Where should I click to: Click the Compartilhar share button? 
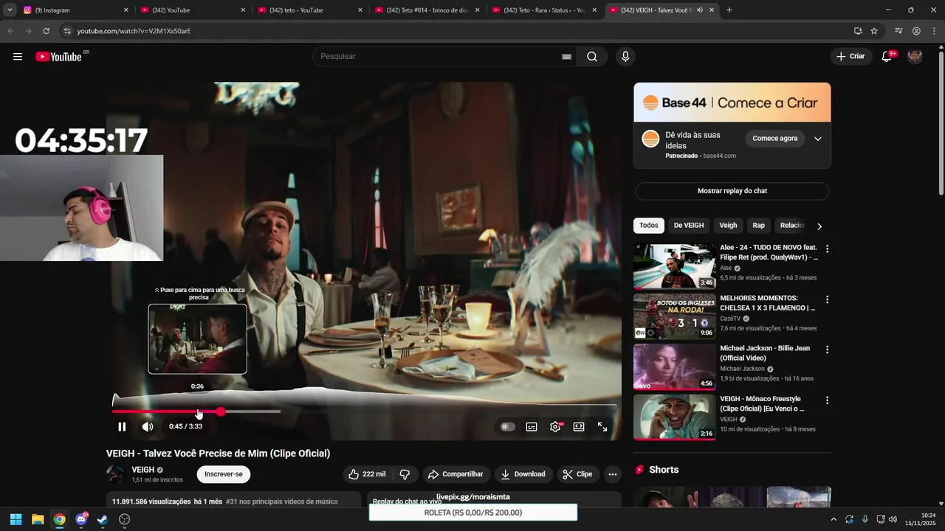pyautogui.click(x=456, y=474)
